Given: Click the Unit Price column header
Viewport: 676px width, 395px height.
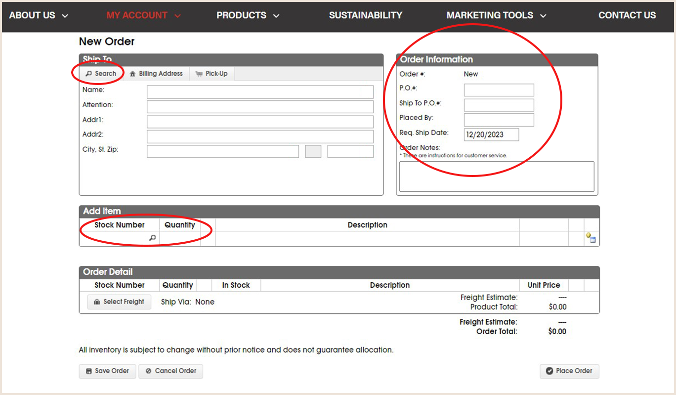Looking at the screenshot, I should [x=544, y=285].
